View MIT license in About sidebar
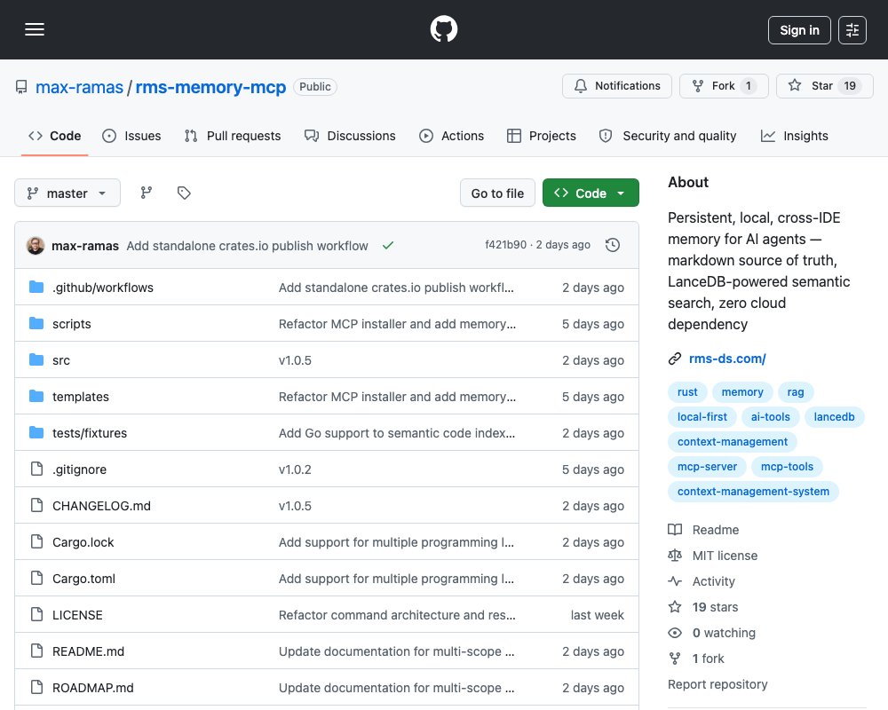This screenshot has width=888, height=710. [712, 556]
